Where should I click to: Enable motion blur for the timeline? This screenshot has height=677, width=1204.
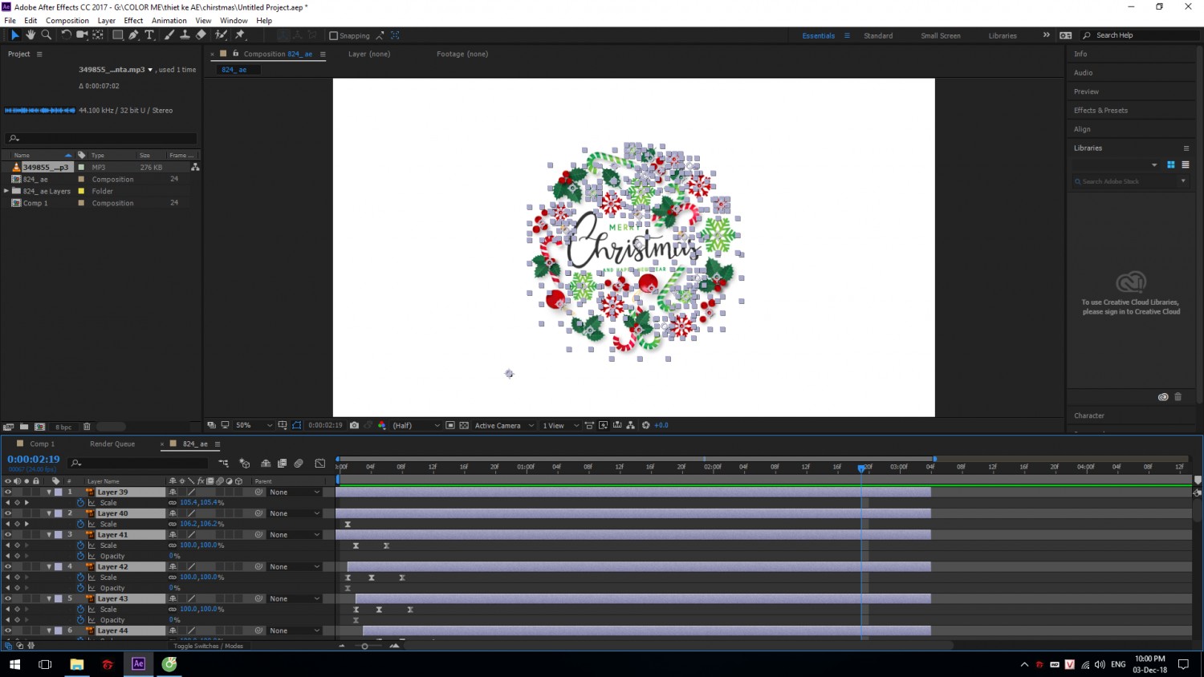point(299,463)
